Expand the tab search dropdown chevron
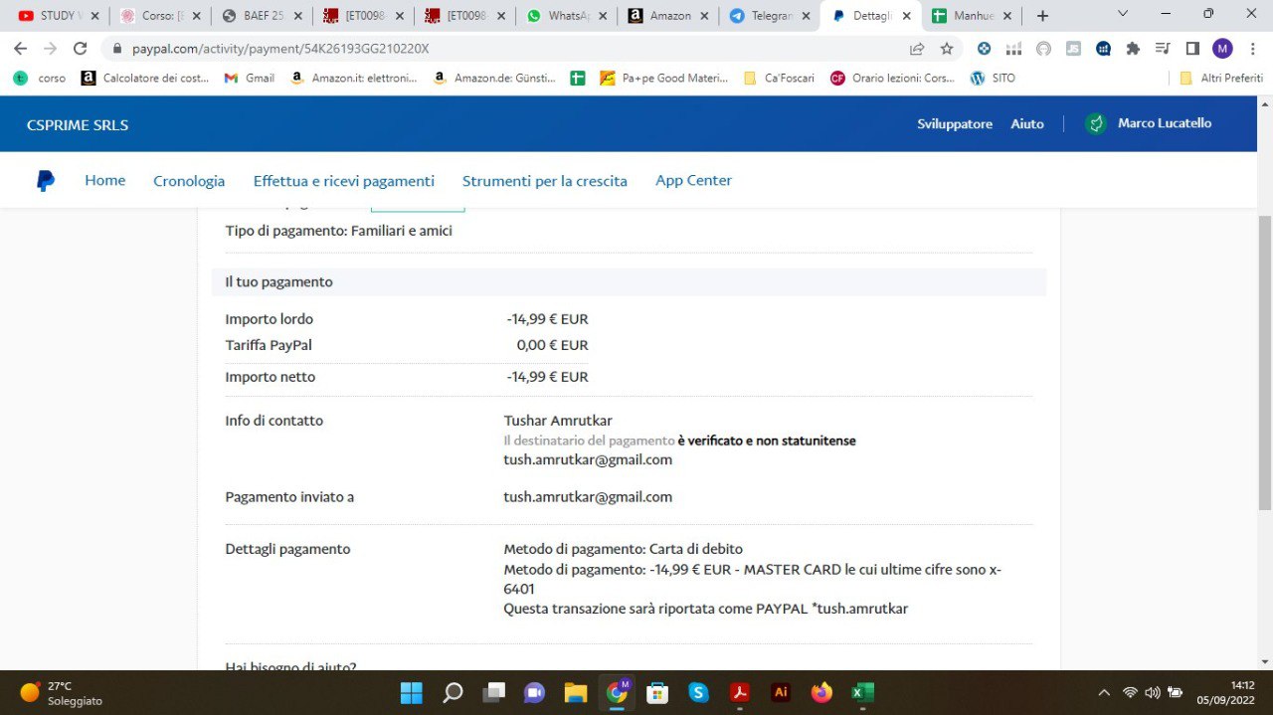This screenshot has width=1273, height=715. (x=1123, y=14)
